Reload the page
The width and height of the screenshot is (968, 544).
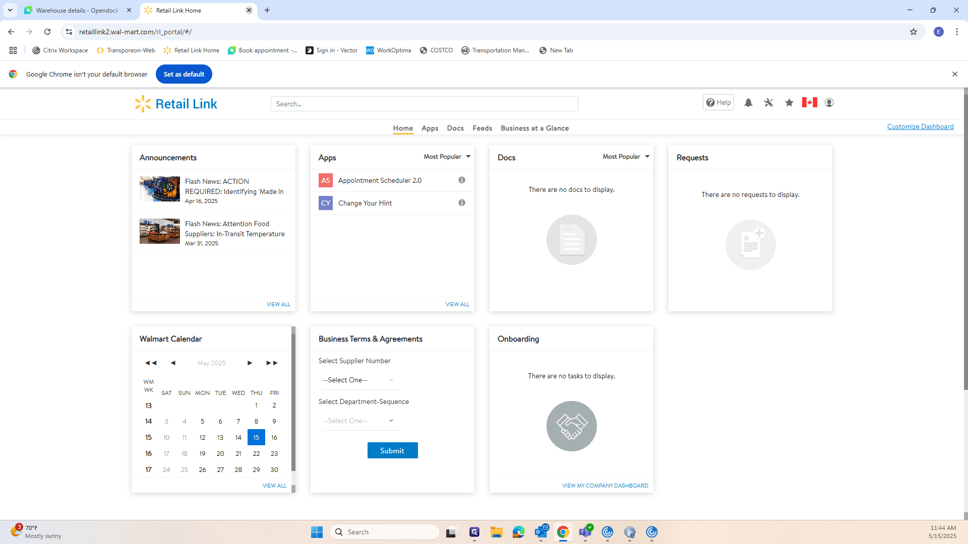[47, 32]
